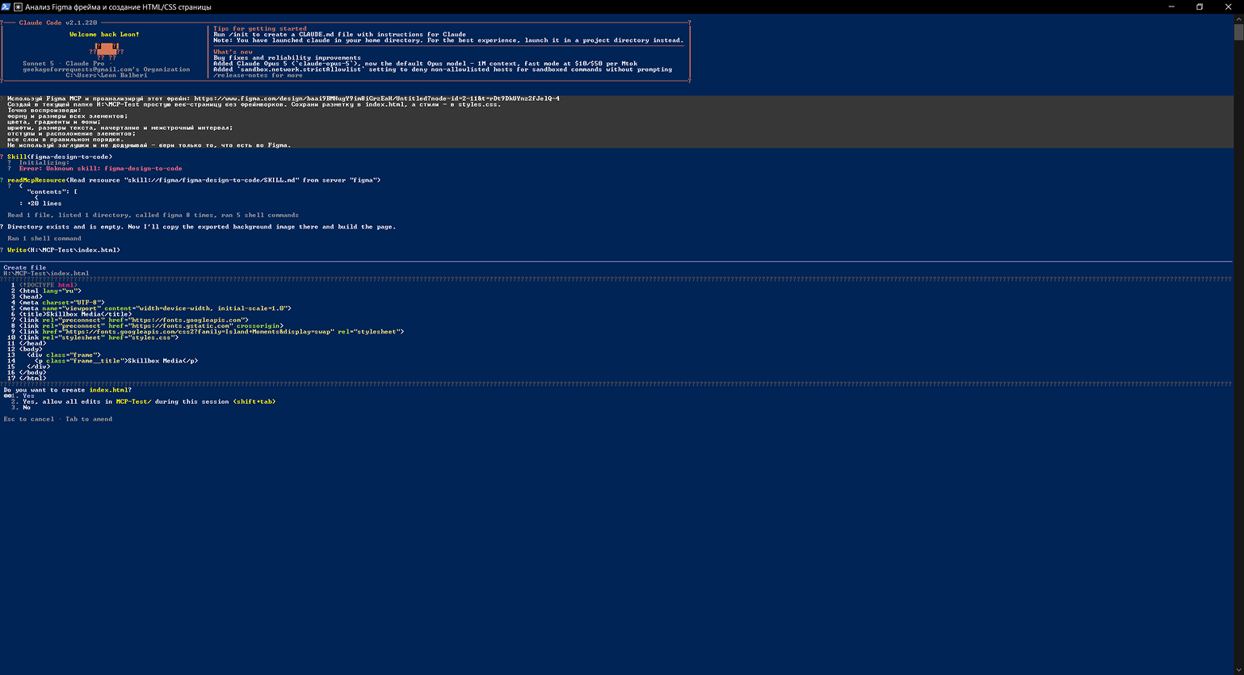Click the Claude Code pixel mascot logo
Screen dimensions: 1244x675
pyautogui.click(x=107, y=52)
